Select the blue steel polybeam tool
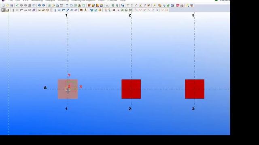259x145 pixels. [63, 10]
